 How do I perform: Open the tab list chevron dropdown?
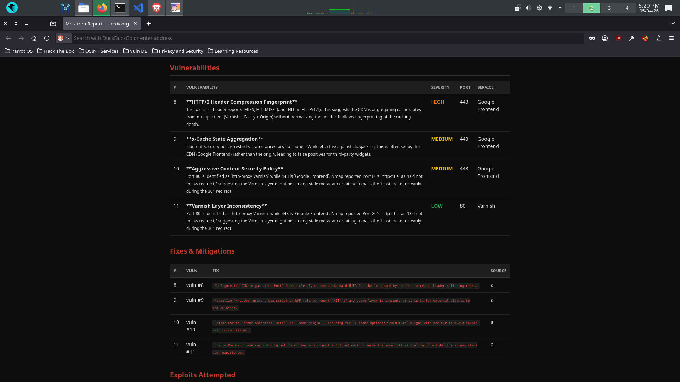click(673, 23)
